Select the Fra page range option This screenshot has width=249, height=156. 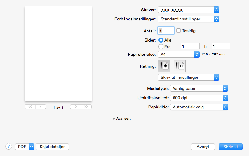tap(161, 47)
